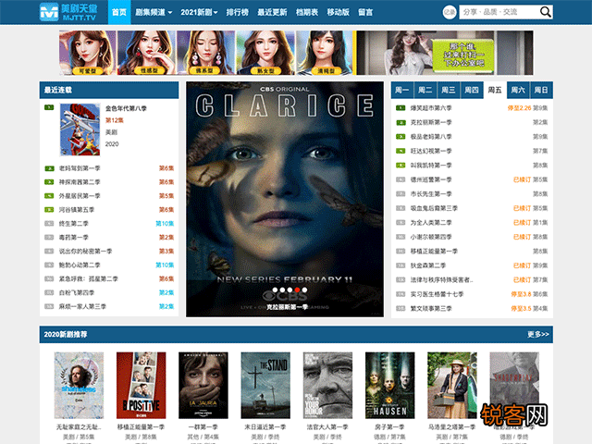Click the green badge beside 叫我凯特第一季
The width and height of the screenshot is (592, 444).
coord(401,166)
